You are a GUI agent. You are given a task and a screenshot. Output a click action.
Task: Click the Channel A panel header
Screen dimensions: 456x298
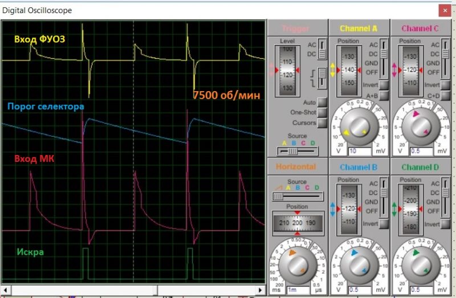coord(359,28)
